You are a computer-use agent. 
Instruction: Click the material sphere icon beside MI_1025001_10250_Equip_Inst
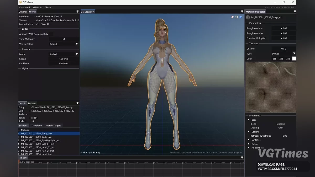pyautogui.click(x=248, y=17)
